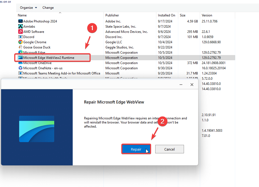Open the Organize dropdown menu
The height and width of the screenshot is (187, 259).
coord(28,8)
